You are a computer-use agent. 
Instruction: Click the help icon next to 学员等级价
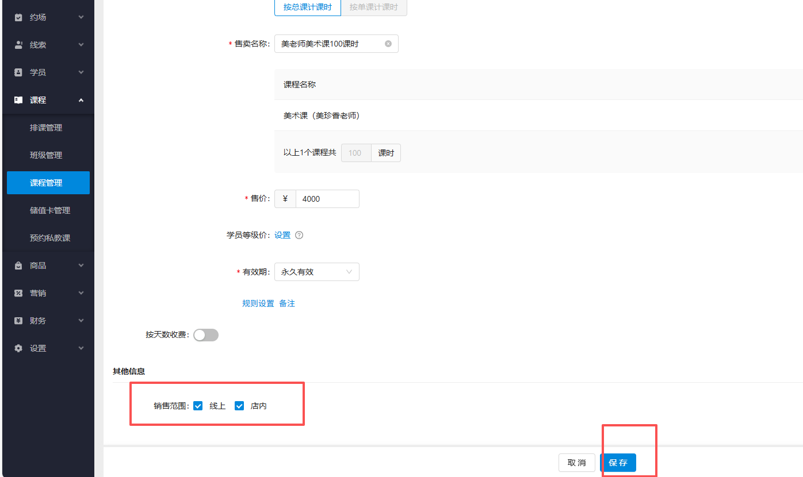point(299,234)
